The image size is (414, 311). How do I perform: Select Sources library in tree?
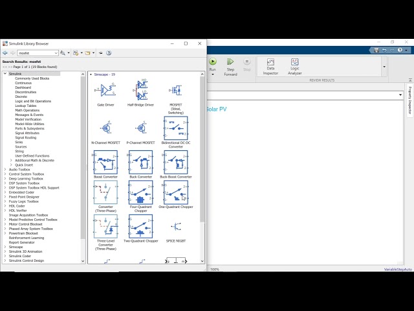[21, 146]
